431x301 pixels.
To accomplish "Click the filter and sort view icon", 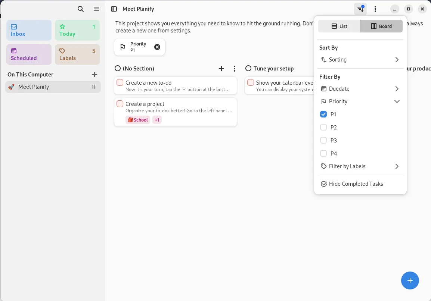I will point(360,9).
